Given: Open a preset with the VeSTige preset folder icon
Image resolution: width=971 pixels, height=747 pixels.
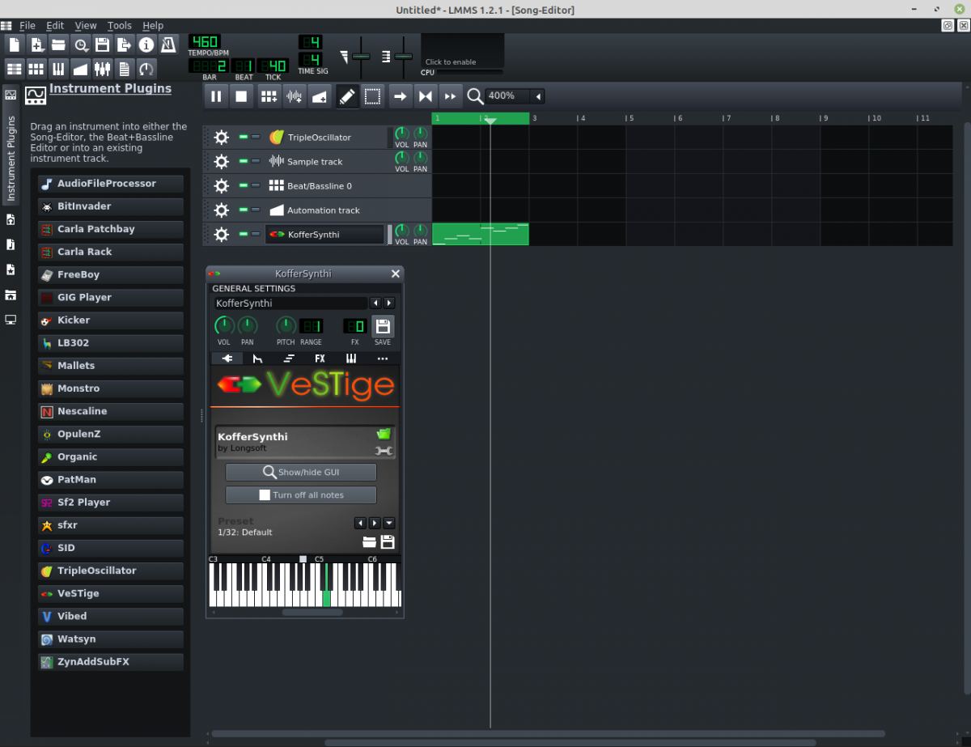Looking at the screenshot, I should [369, 542].
